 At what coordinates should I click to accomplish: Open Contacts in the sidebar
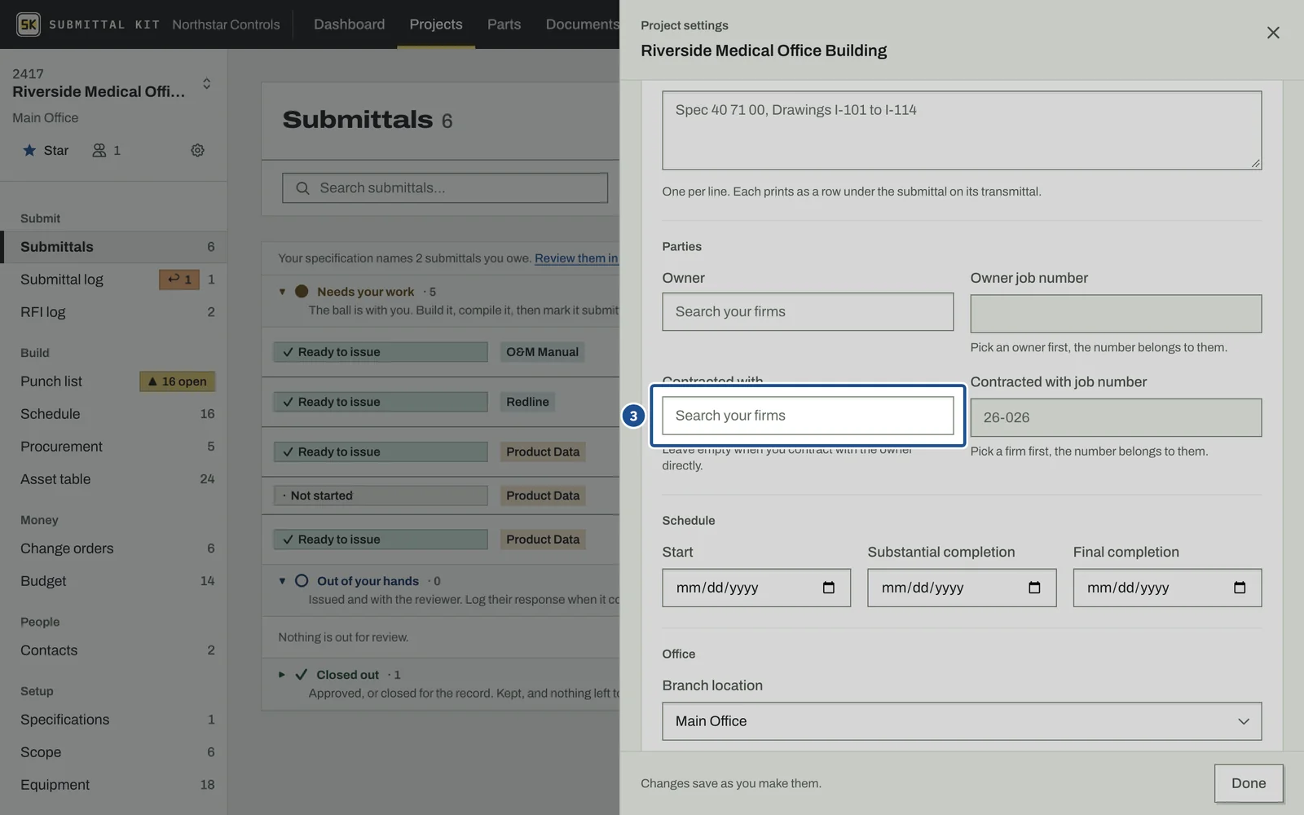pos(113,650)
